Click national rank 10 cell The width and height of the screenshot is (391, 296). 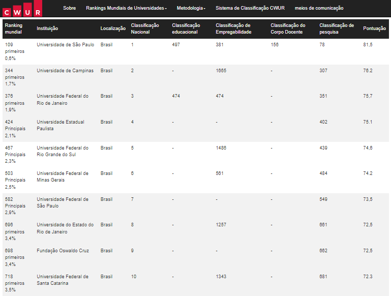(134, 277)
